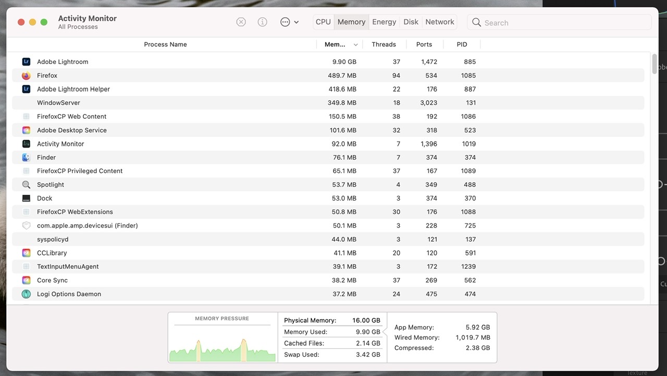The height and width of the screenshot is (376, 667).
Task: Click the Dock process icon
Action: [26, 198]
